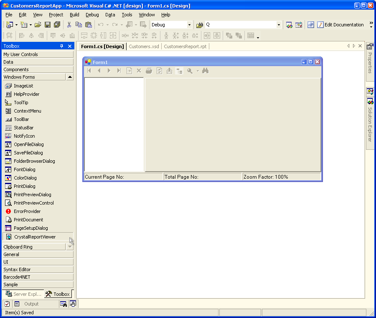Open the Build menu
This screenshot has height=318, width=376.
point(74,15)
